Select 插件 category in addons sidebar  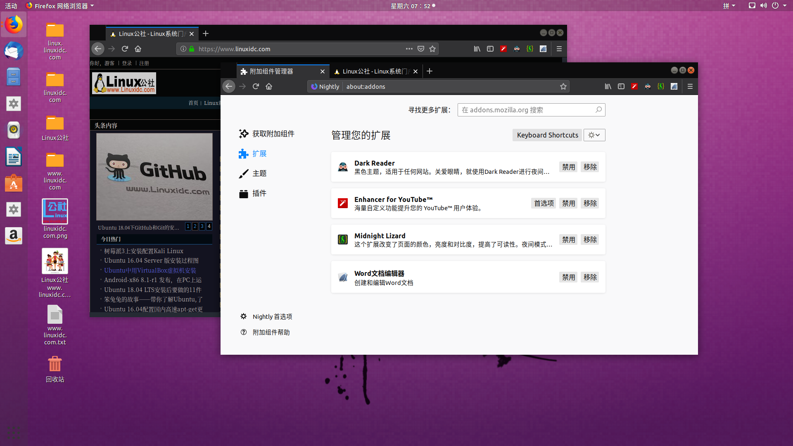coord(253,193)
